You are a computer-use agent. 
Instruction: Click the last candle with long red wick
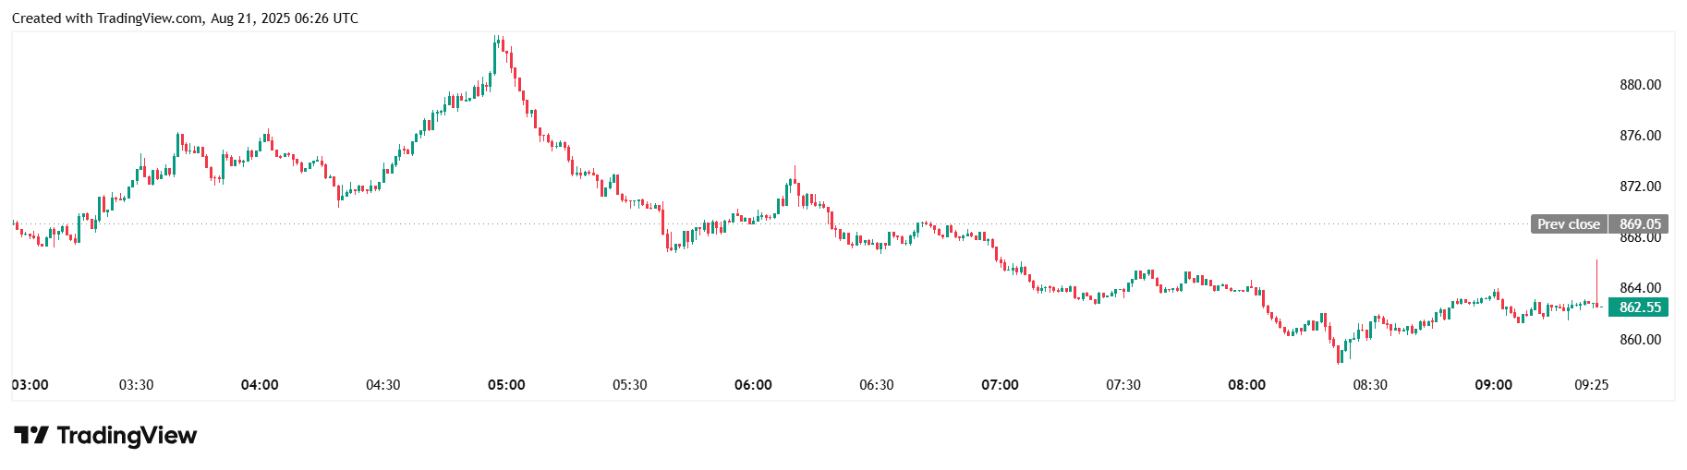1596,282
